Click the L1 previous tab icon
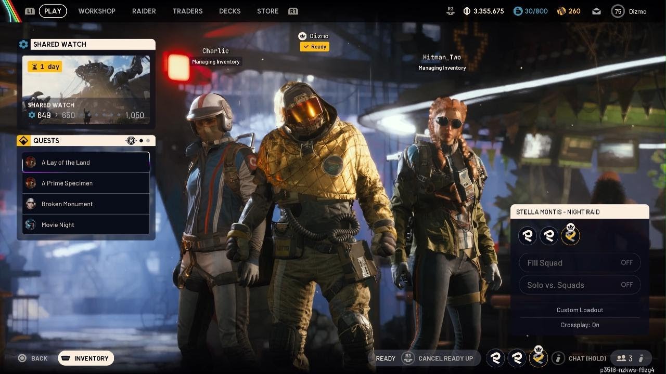Screen dimensions: 666x374 (x=30, y=11)
